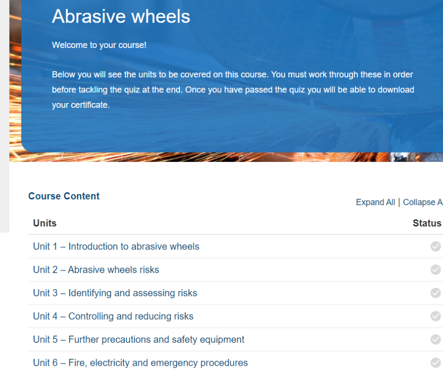Image resolution: width=443 pixels, height=371 pixels.
Task: Open Unit 1 – Introduction to abrasive wheels
Action: click(116, 246)
